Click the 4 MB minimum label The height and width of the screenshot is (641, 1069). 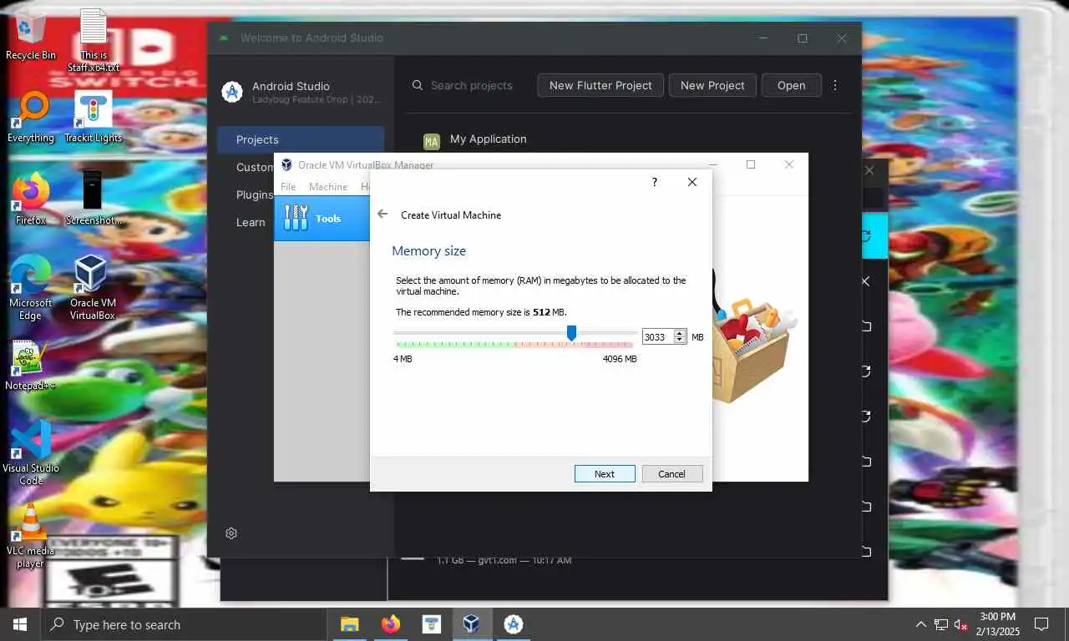coord(403,359)
